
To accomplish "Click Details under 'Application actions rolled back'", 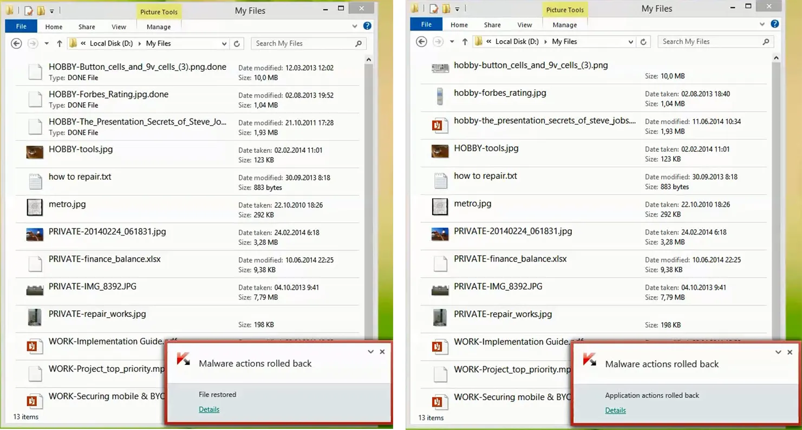I will 615,411.
